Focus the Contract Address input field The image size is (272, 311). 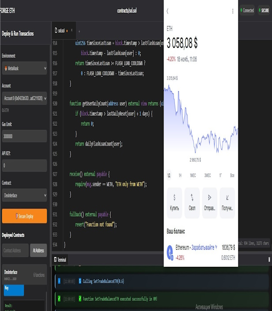pyautogui.click(x=15, y=250)
